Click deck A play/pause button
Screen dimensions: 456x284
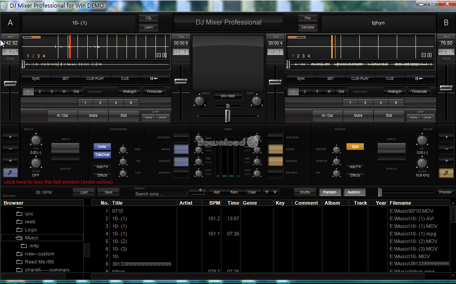click(x=155, y=78)
